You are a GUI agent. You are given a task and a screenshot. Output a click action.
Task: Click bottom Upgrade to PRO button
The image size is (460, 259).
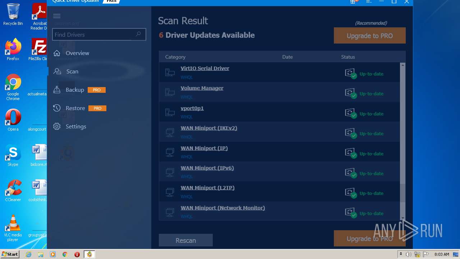370,238
